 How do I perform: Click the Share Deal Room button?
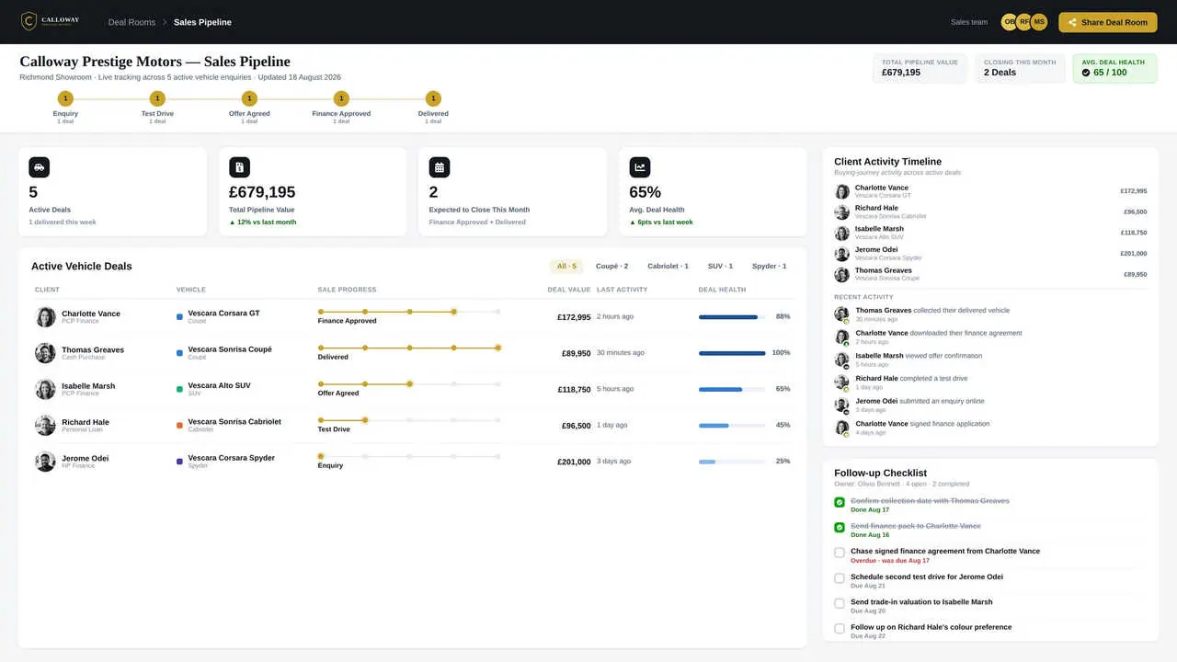click(x=1108, y=22)
